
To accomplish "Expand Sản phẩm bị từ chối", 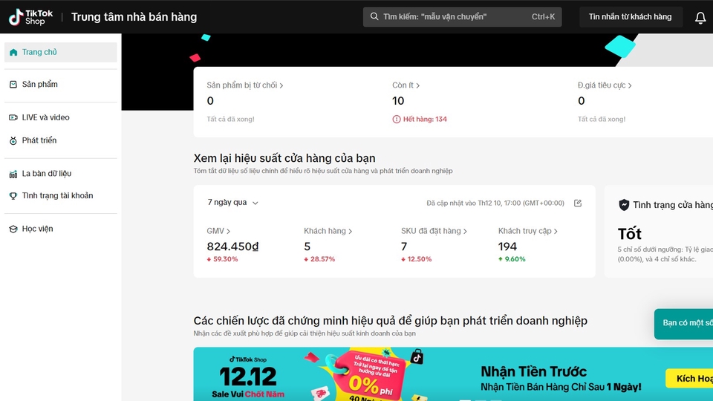I will [x=245, y=85].
